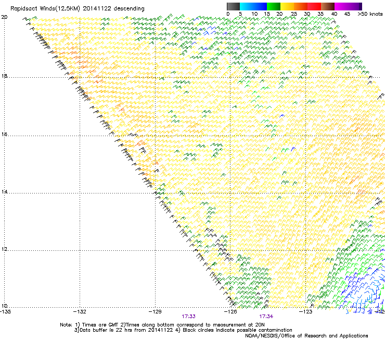Click the -135 longitude axis label

tap(5, 312)
